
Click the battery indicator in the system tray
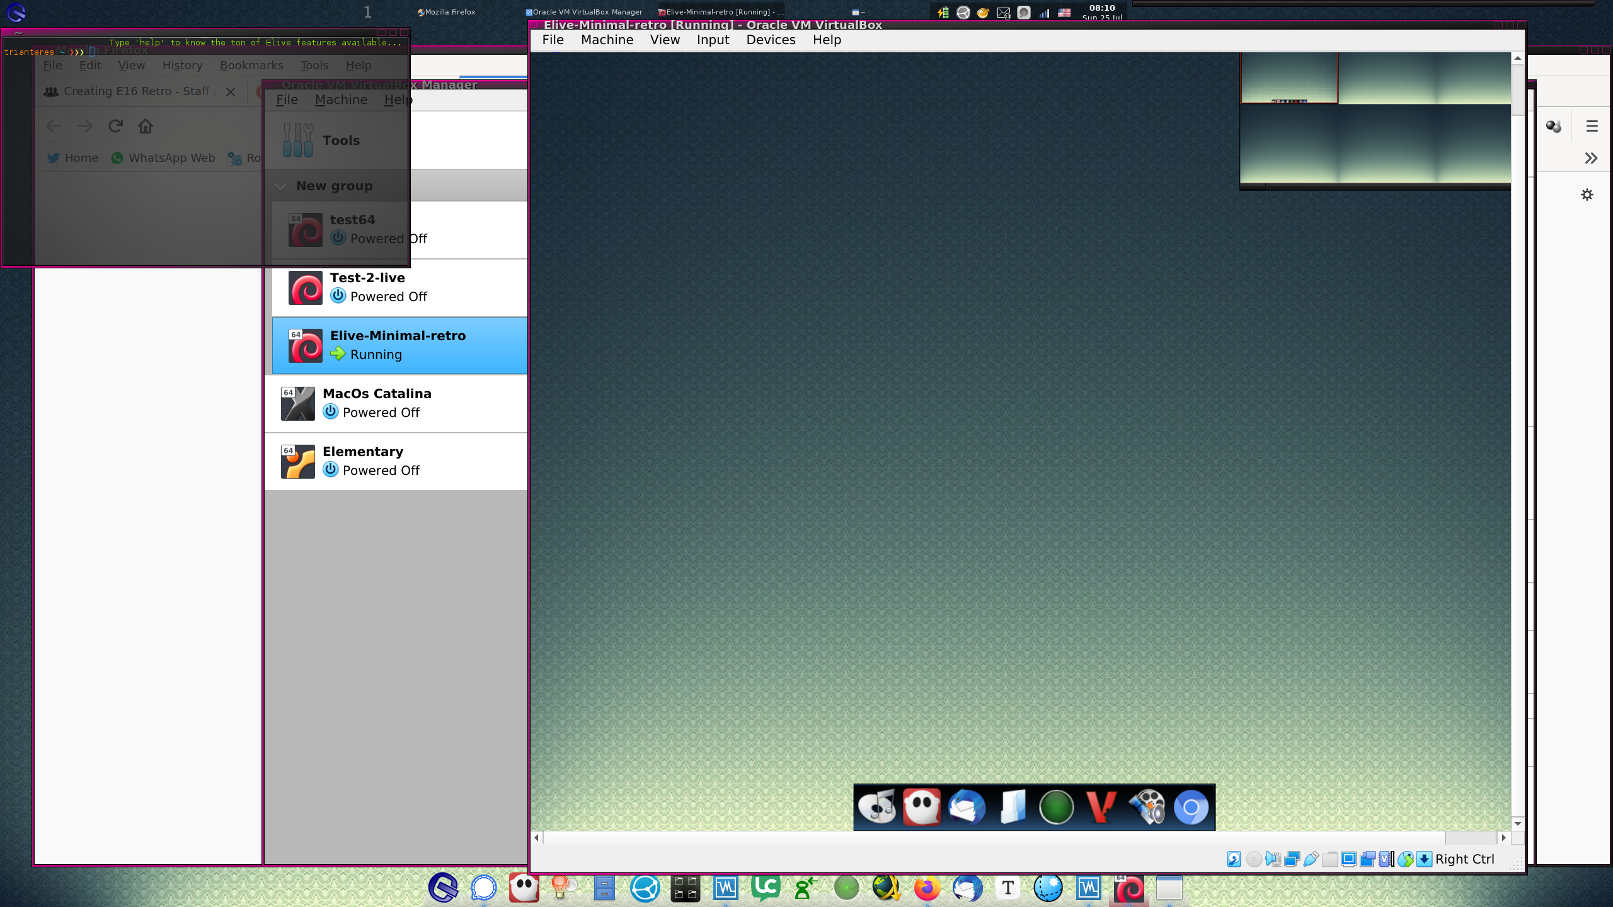[943, 13]
